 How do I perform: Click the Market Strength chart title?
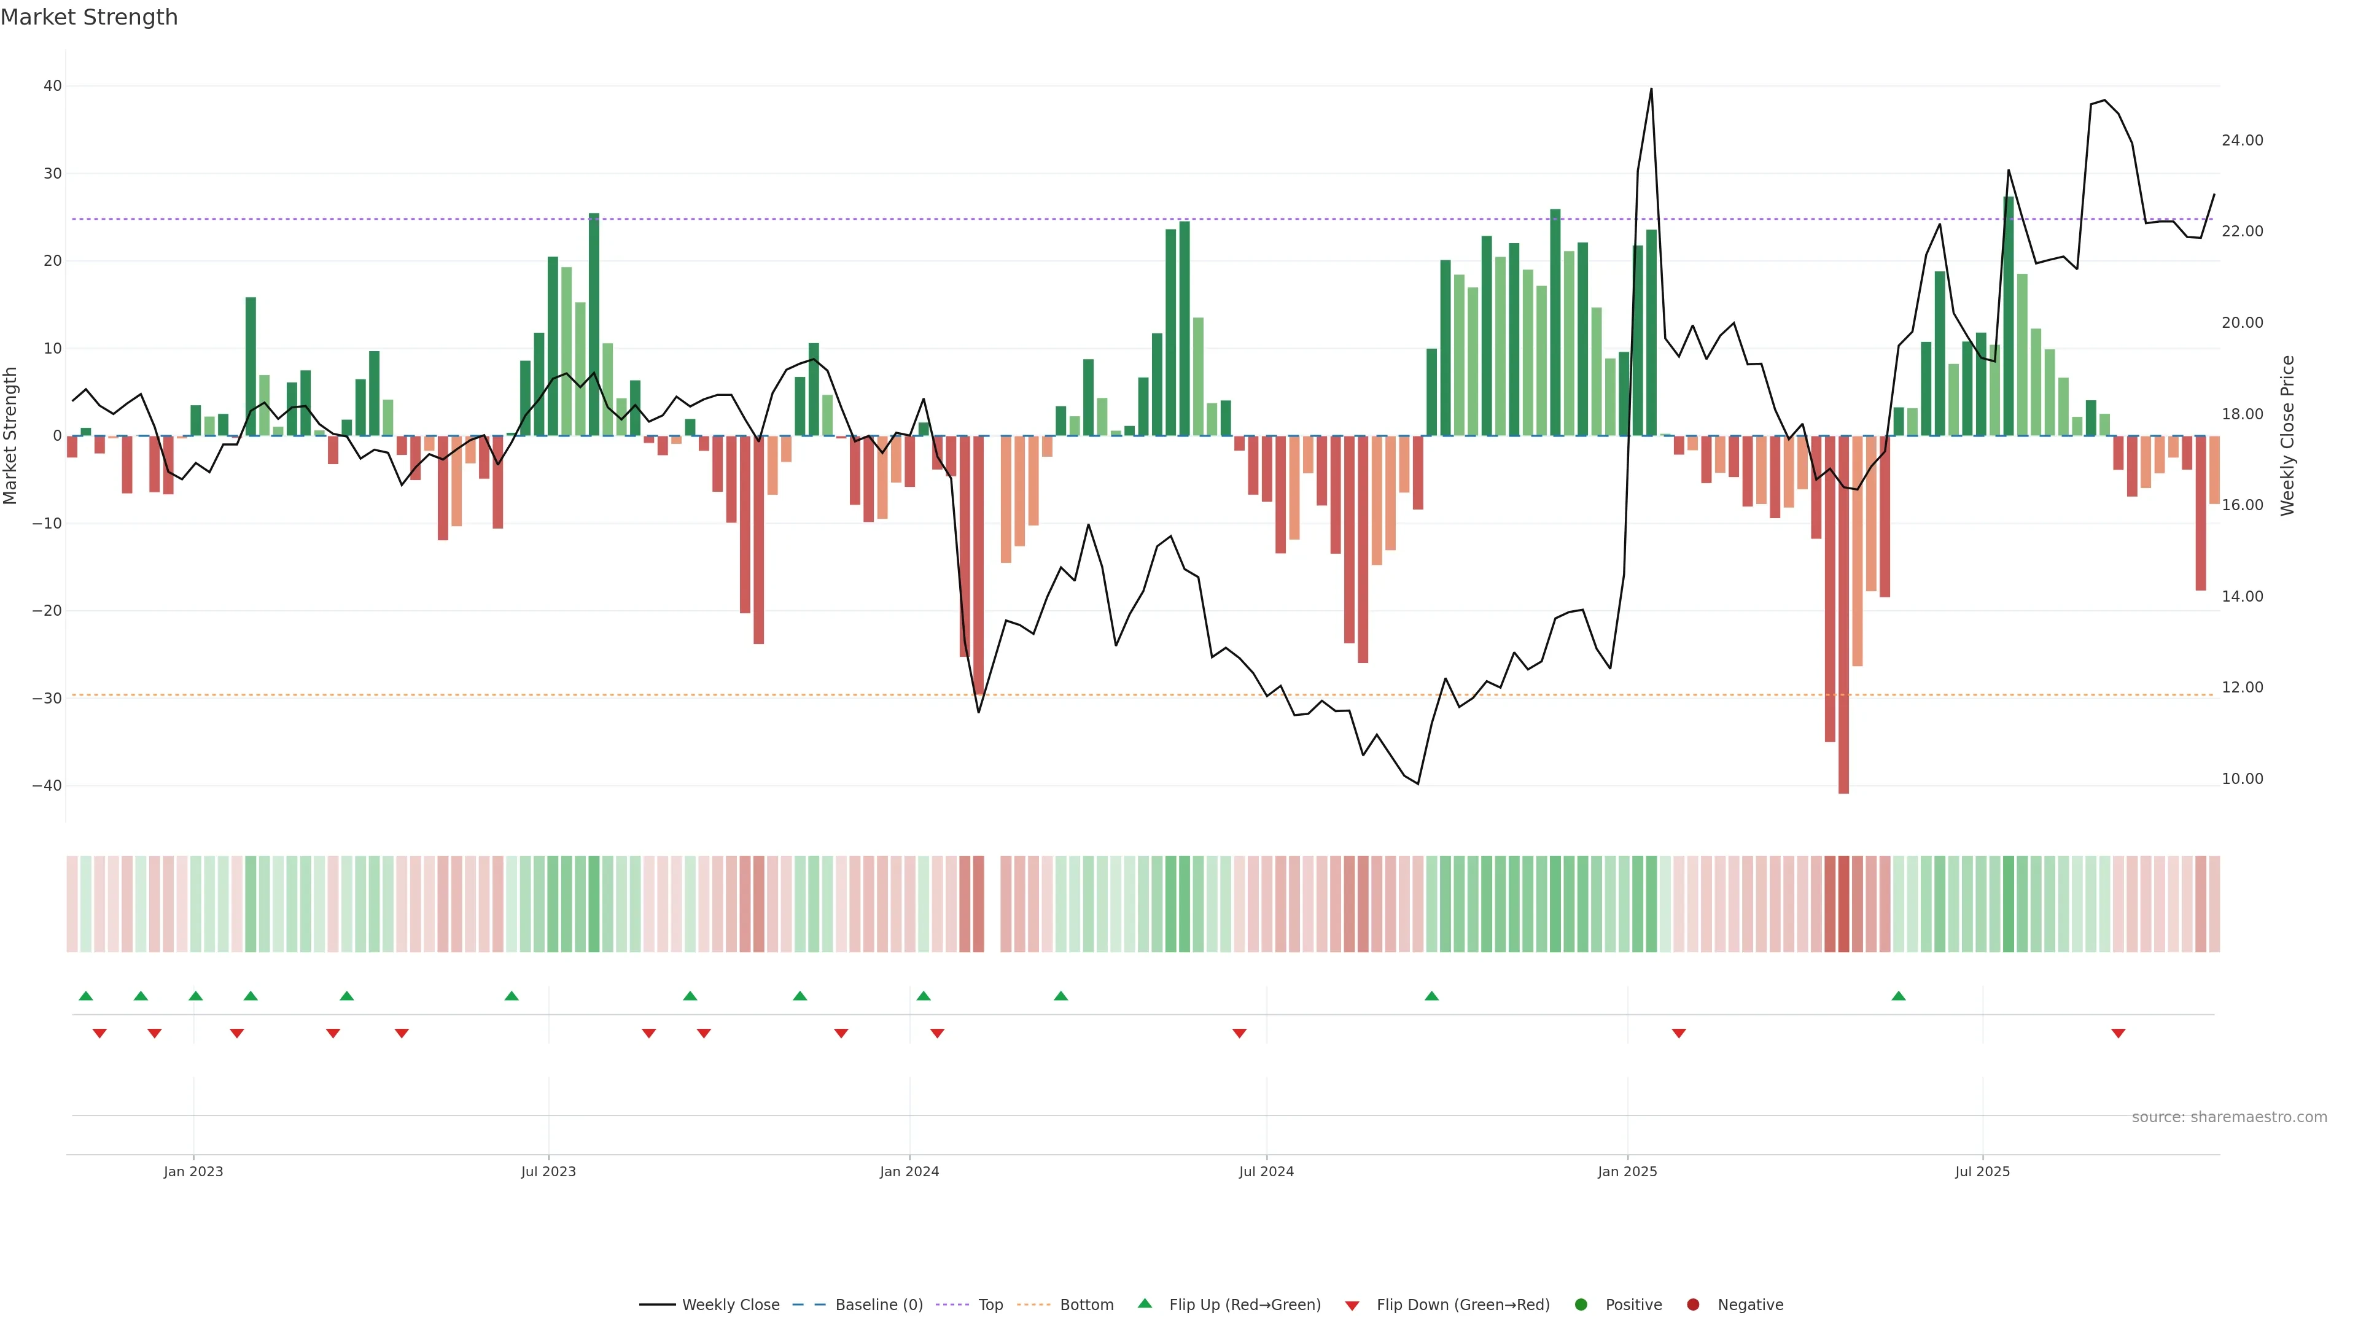89,17
